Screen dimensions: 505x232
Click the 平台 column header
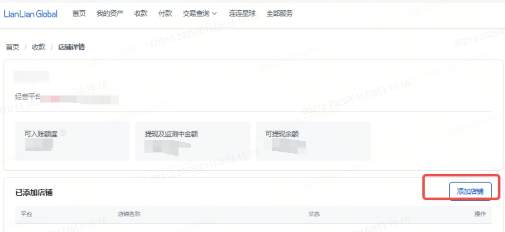pos(26,214)
